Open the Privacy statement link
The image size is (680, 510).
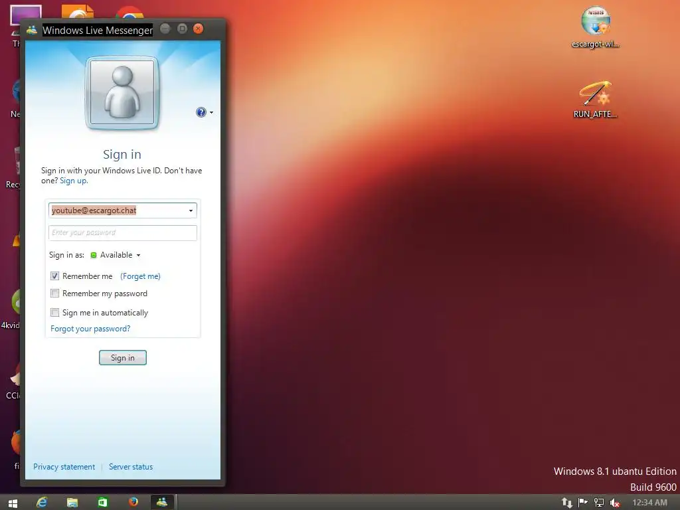64,467
